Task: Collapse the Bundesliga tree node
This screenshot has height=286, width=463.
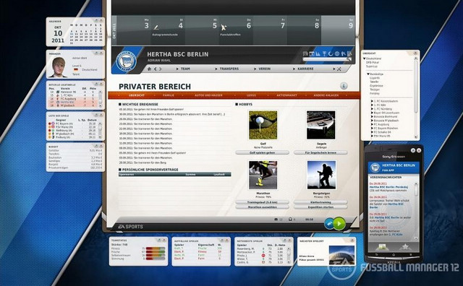Action: (x=368, y=74)
